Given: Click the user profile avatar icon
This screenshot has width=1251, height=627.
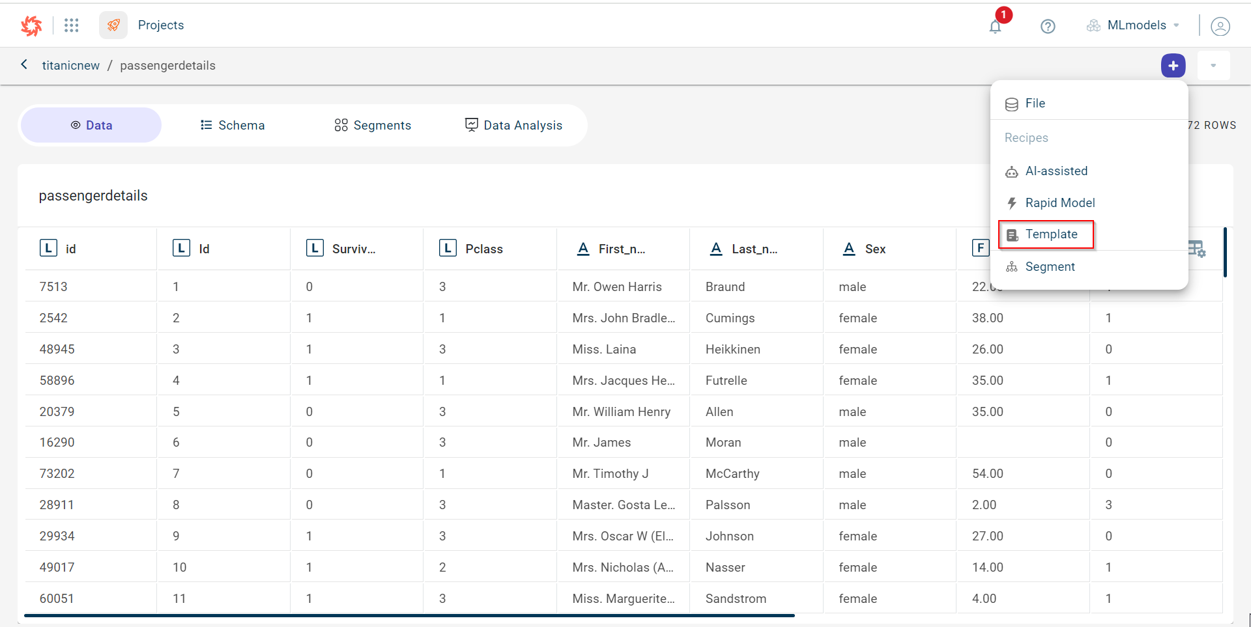Looking at the screenshot, I should pyautogui.click(x=1220, y=26).
